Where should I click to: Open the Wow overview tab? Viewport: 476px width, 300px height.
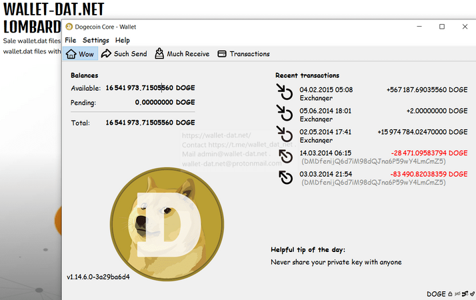(x=80, y=54)
